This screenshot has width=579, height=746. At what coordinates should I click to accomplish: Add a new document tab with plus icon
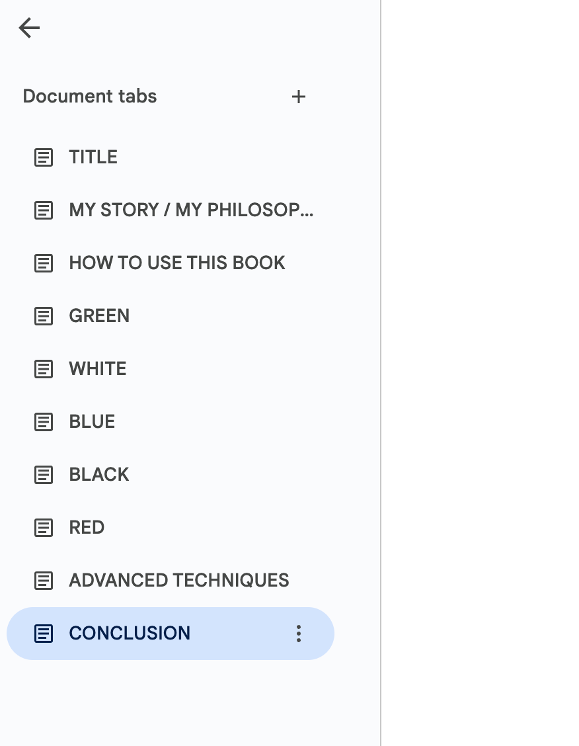tap(299, 97)
